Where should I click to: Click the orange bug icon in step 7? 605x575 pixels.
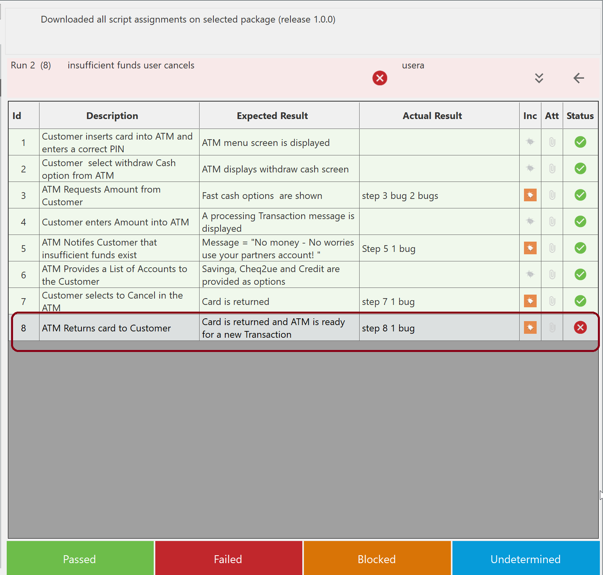(530, 301)
